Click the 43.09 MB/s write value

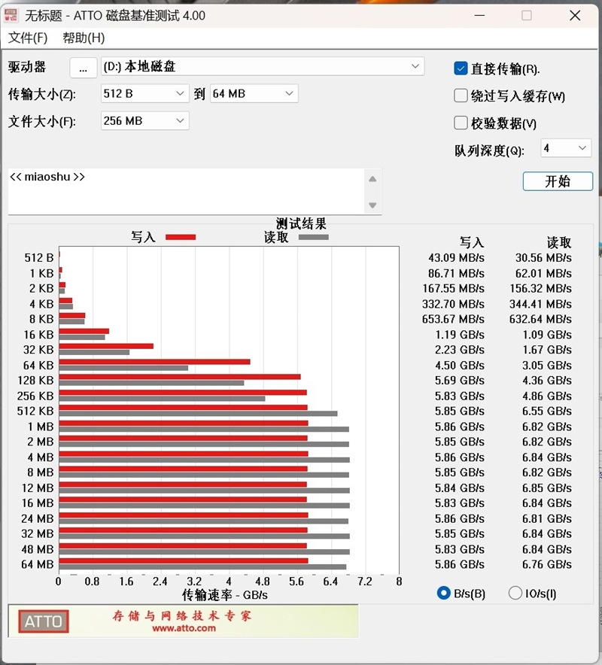pos(456,258)
